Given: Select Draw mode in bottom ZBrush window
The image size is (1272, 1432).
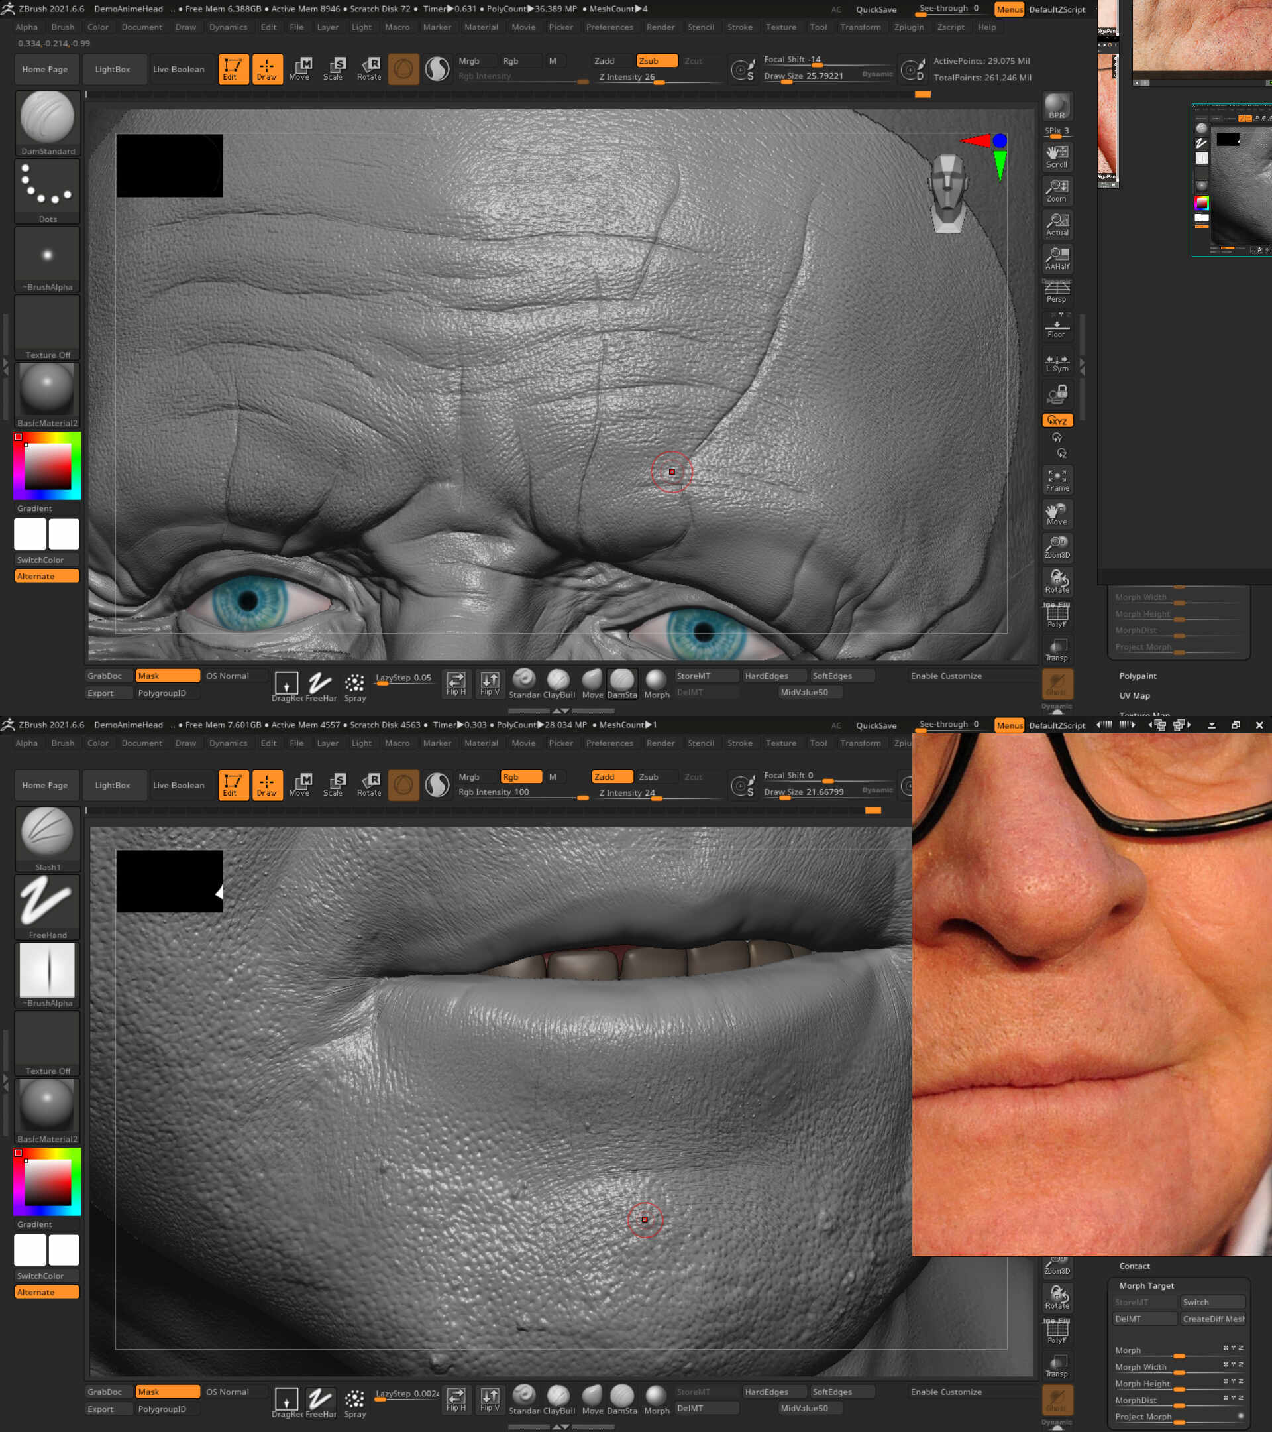Looking at the screenshot, I should tap(267, 785).
